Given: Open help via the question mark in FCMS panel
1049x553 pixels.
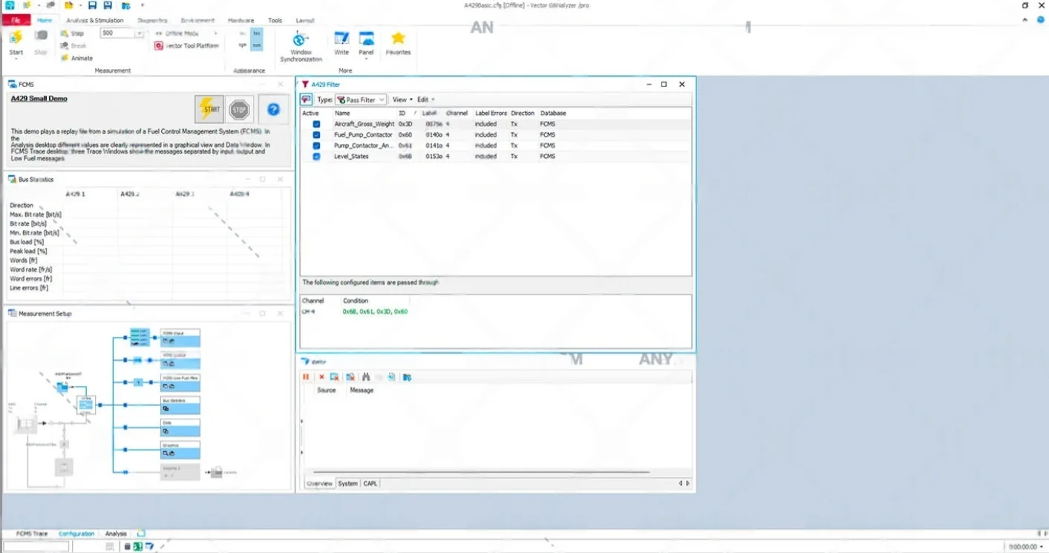Looking at the screenshot, I should [273, 109].
